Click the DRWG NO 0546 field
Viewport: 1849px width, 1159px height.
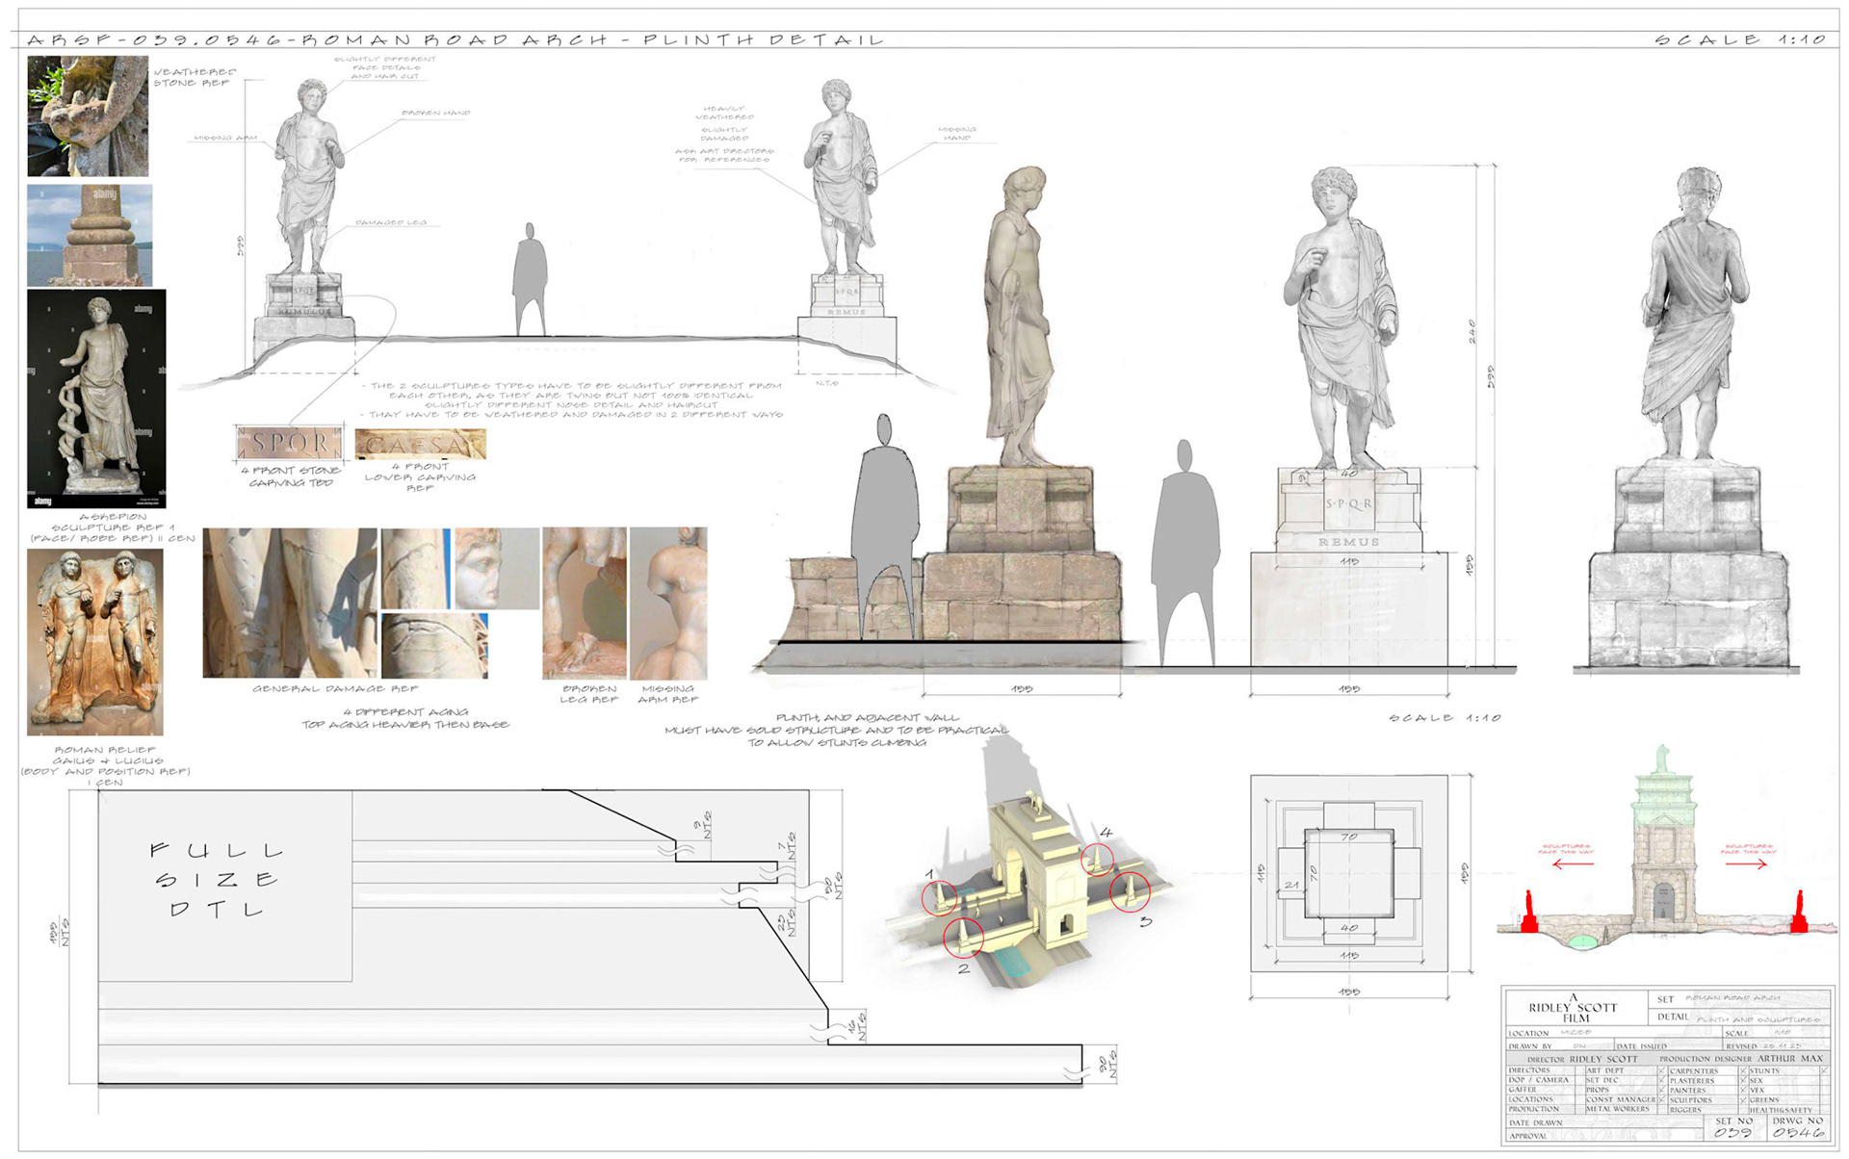coord(1798,1126)
